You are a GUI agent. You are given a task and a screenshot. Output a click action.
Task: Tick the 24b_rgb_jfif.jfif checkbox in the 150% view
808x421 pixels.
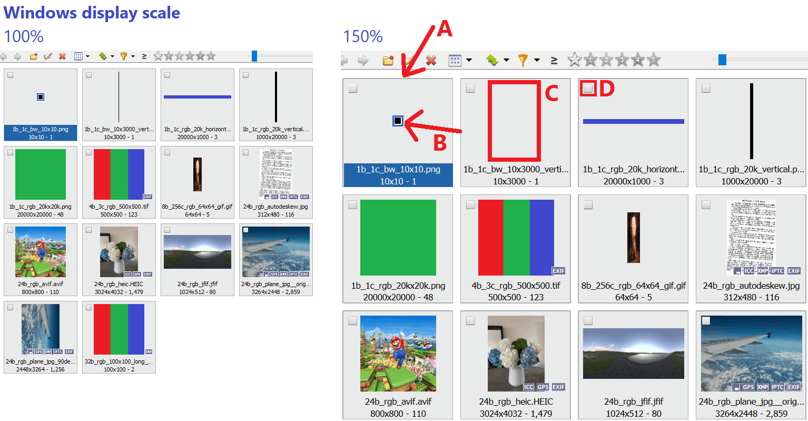click(588, 320)
